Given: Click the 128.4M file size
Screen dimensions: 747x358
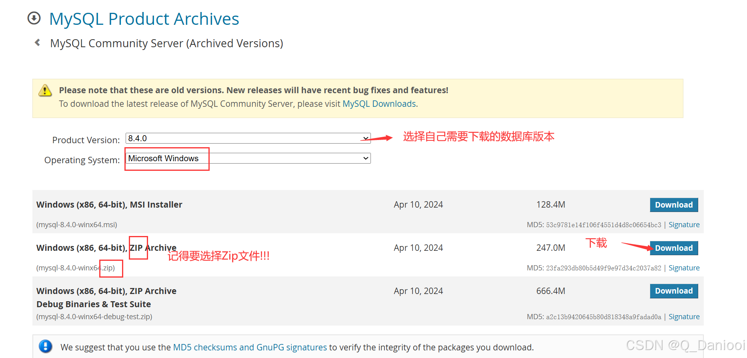Looking at the screenshot, I should (551, 205).
